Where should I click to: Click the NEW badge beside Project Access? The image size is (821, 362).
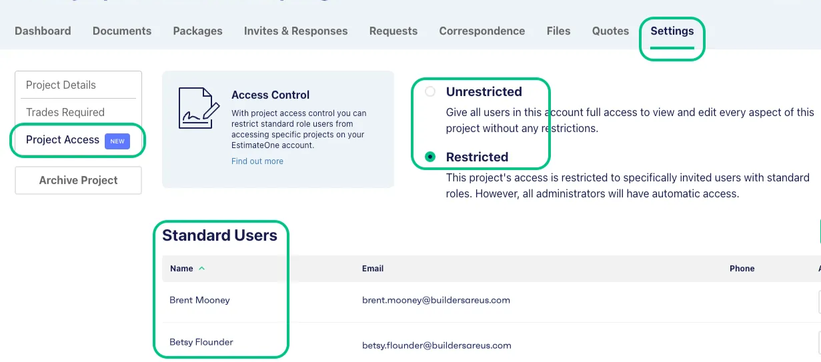(117, 141)
